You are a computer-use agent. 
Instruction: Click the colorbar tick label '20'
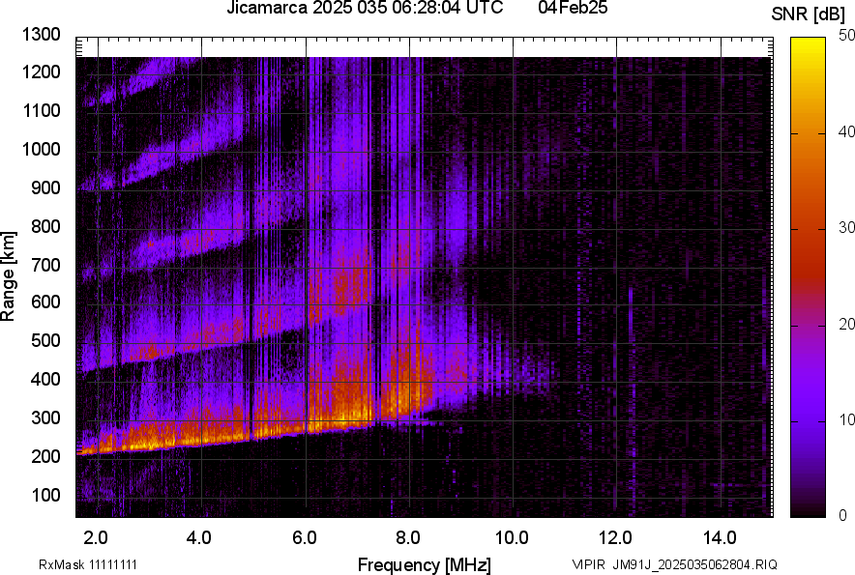point(845,324)
